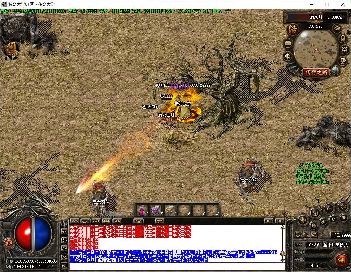Toggle the fourth chat channel filter button
The width and height of the screenshot is (351, 272).
coord(64,257)
